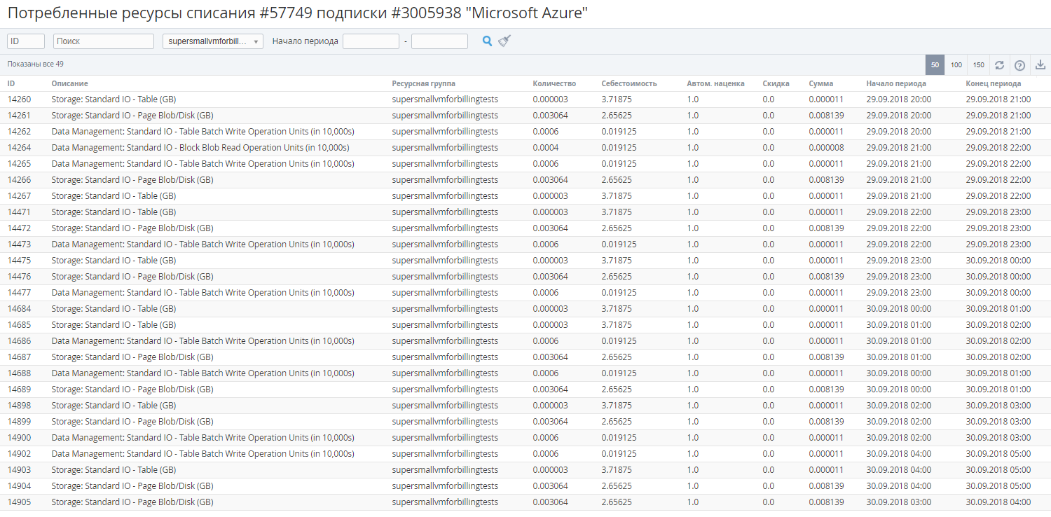Viewport: 1051px width, 517px height.
Task: Click the description in row 14266
Action: pyautogui.click(x=132, y=180)
